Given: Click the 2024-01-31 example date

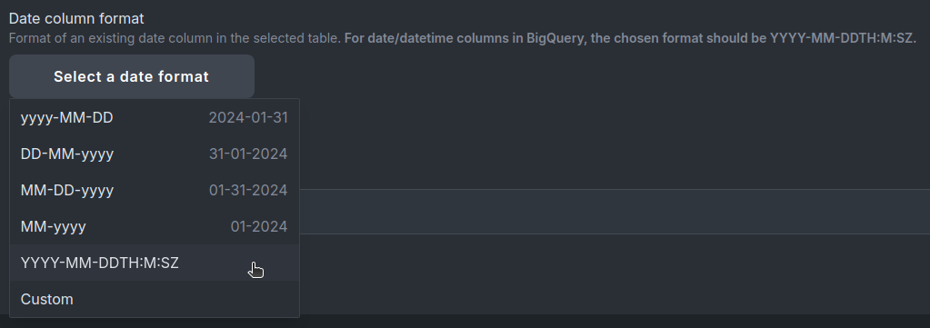Looking at the screenshot, I should [248, 117].
